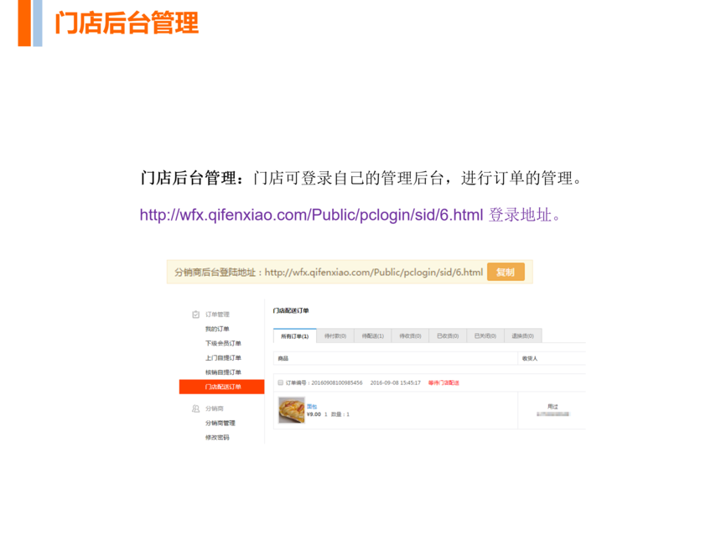
Task: Click the 订单管理 clipboard icon
Action: [196, 315]
